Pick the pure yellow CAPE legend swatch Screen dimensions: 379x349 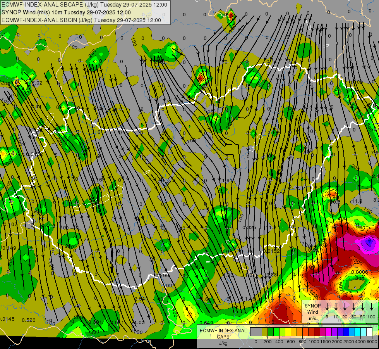[288, 332]
